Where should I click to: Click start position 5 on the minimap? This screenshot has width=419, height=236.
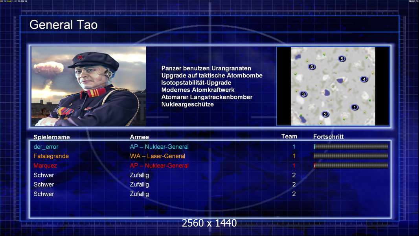342,59
